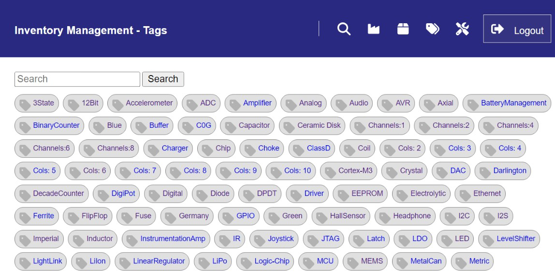Open the Electrolytic tag
The width and height of the screenshot is (555, 273).
click(x=421, y=194)
